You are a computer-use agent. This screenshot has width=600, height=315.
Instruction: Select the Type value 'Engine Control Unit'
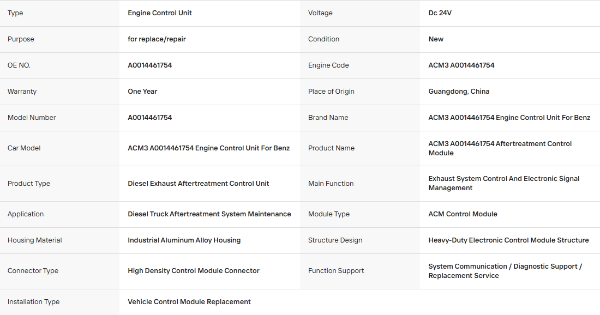[x=160, y=13]
